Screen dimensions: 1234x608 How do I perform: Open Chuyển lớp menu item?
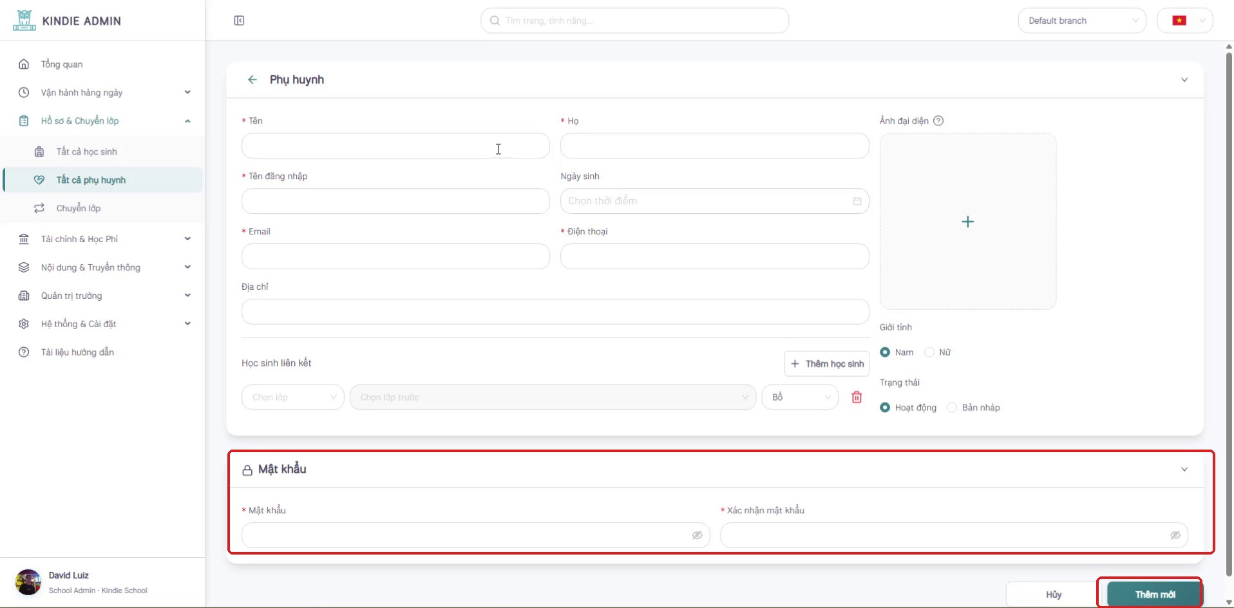(103, 208)
